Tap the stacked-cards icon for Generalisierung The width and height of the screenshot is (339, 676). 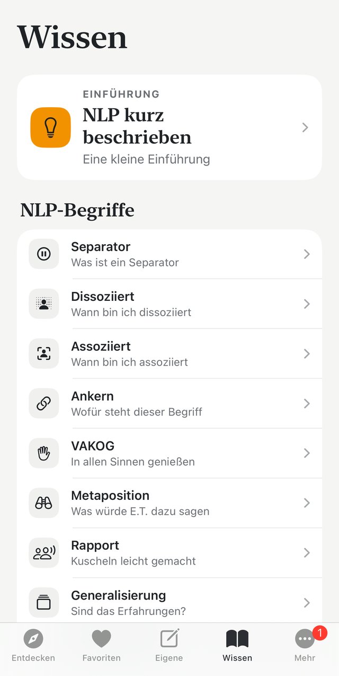coord(44,603)
